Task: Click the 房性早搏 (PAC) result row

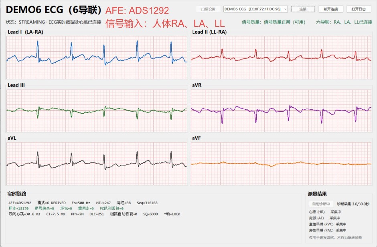Action: (328, 230)
